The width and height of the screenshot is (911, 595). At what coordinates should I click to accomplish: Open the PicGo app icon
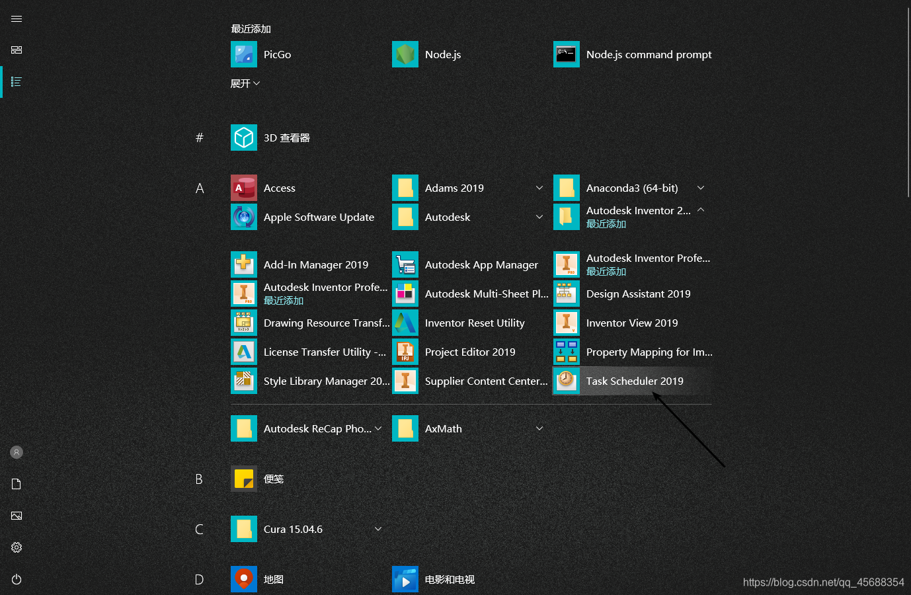244,54
